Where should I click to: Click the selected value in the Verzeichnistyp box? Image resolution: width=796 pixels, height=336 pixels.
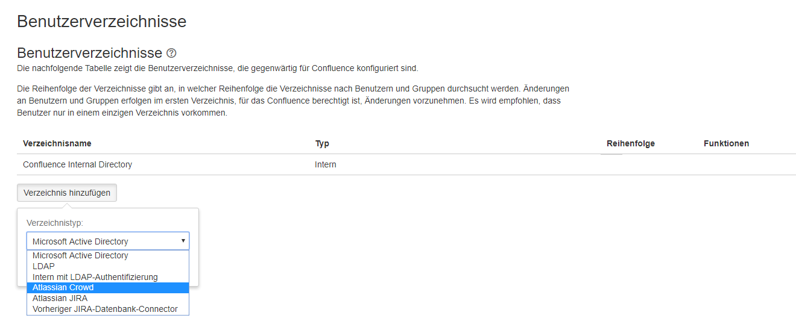(x=80, y=241)
